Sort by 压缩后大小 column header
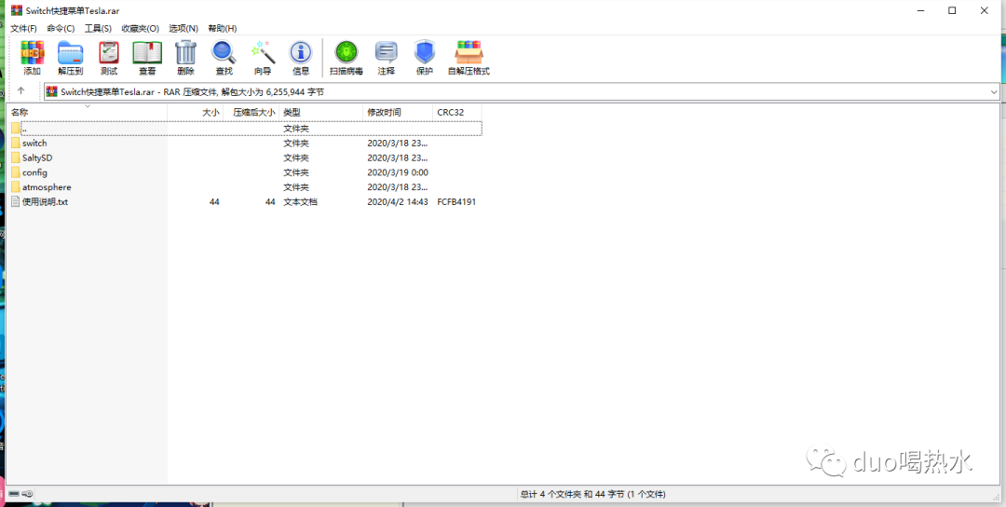 click(251, 112)
